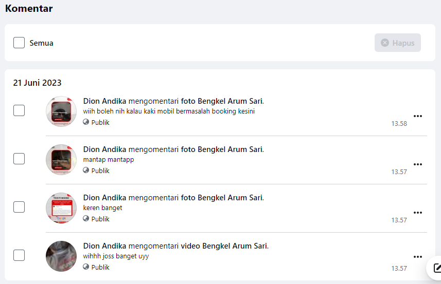The image size is (441, 284).
Task: Click Publik globe icon under 'mantap mantapp'
Action: (x=86, y=171)
